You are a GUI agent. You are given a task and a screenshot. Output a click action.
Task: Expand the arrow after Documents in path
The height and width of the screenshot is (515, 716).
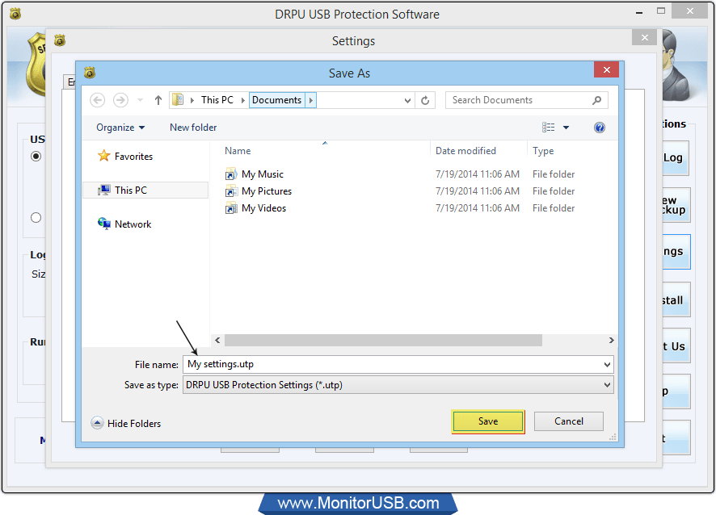(x=311, y=100)
